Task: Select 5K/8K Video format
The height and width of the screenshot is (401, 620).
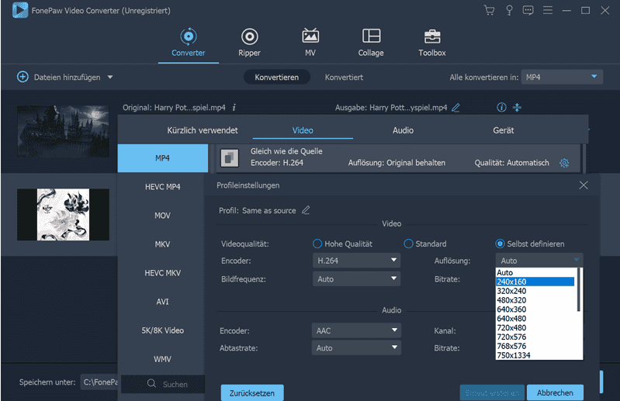Action: click(162, 330)
